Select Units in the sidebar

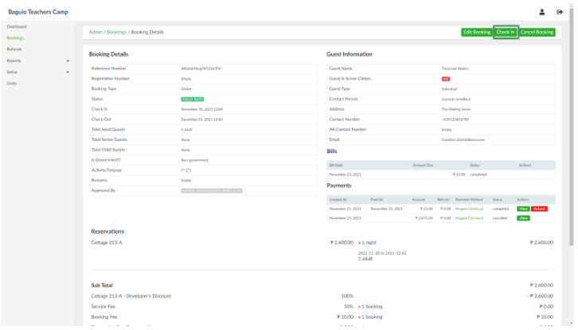click(11, 83)
